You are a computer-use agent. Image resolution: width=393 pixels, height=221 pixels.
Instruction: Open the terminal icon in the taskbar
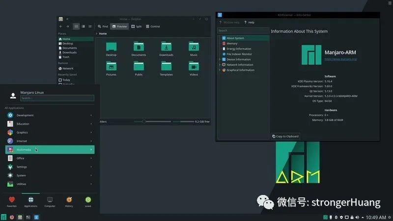click(28, 217)
